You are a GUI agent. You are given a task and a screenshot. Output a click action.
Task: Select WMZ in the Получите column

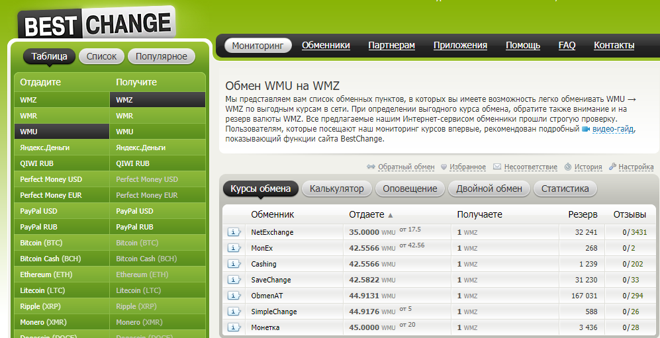coord(158,100)
